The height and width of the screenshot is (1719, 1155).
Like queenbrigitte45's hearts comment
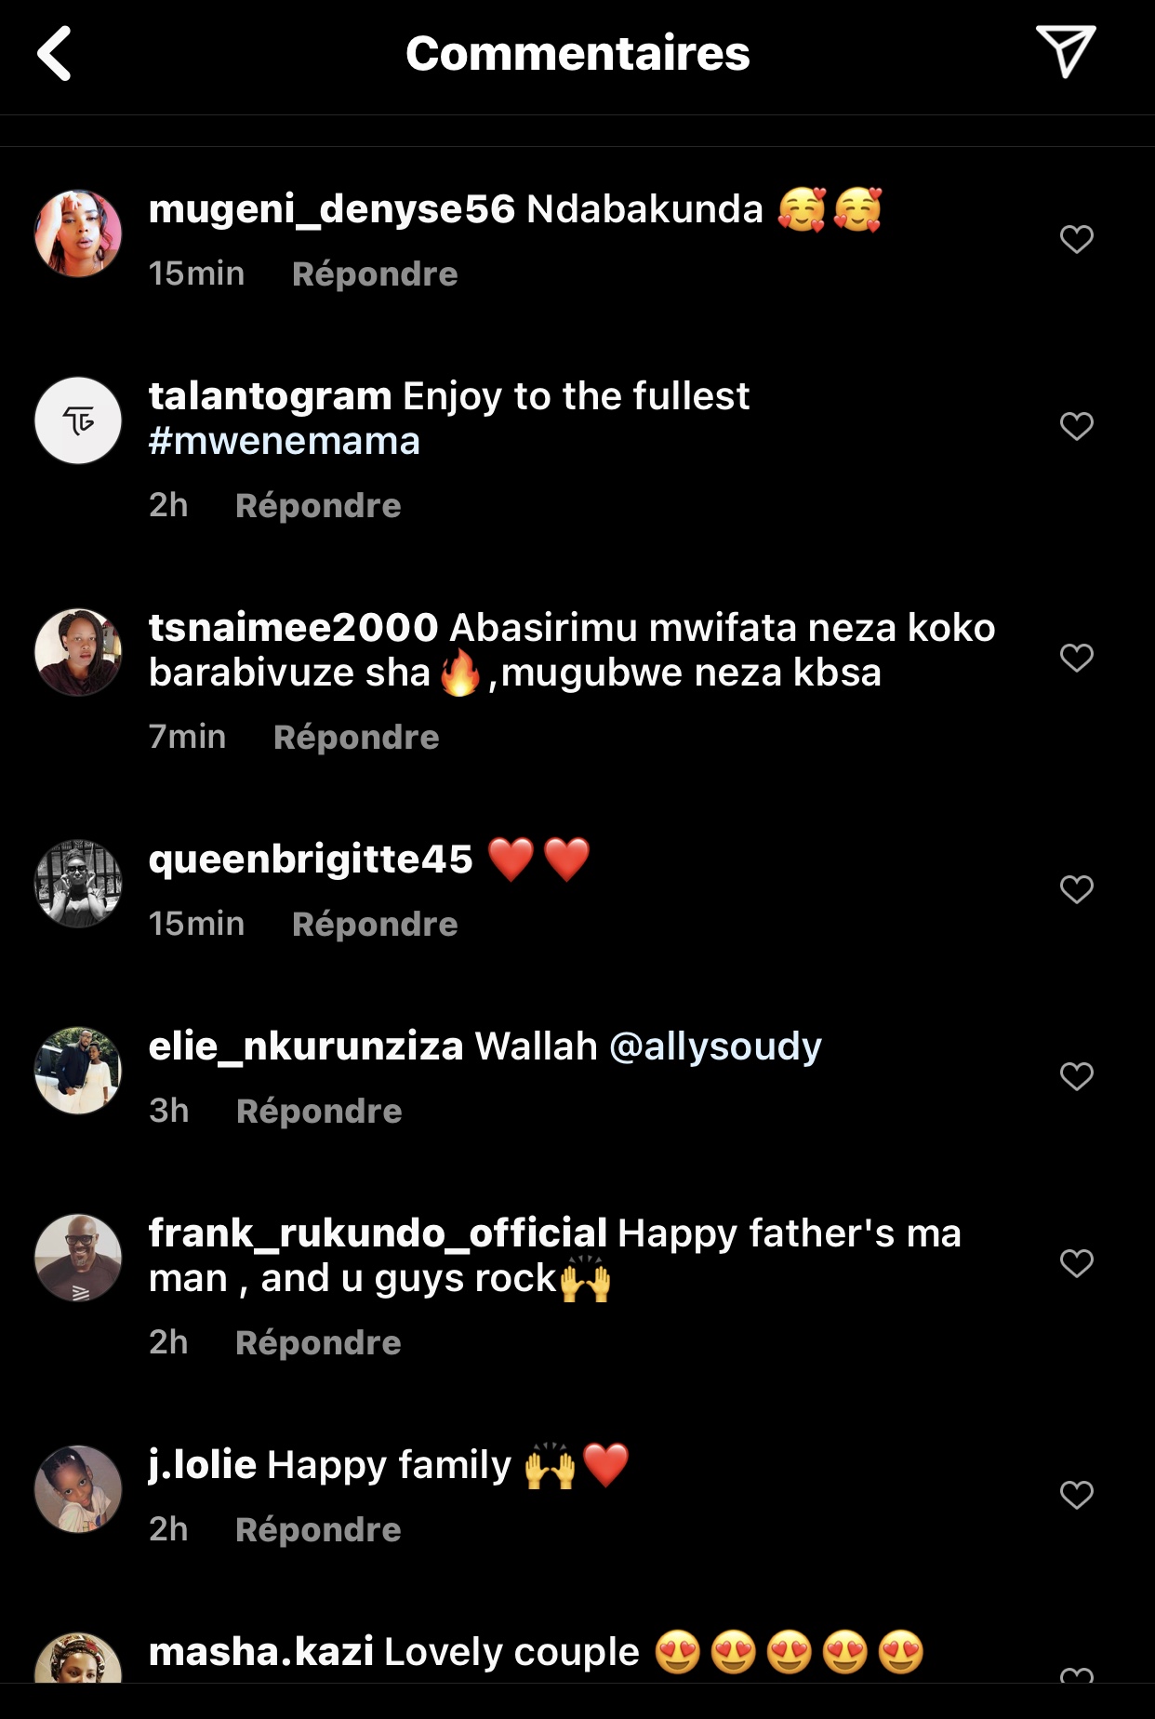(x=1076, y=889)
